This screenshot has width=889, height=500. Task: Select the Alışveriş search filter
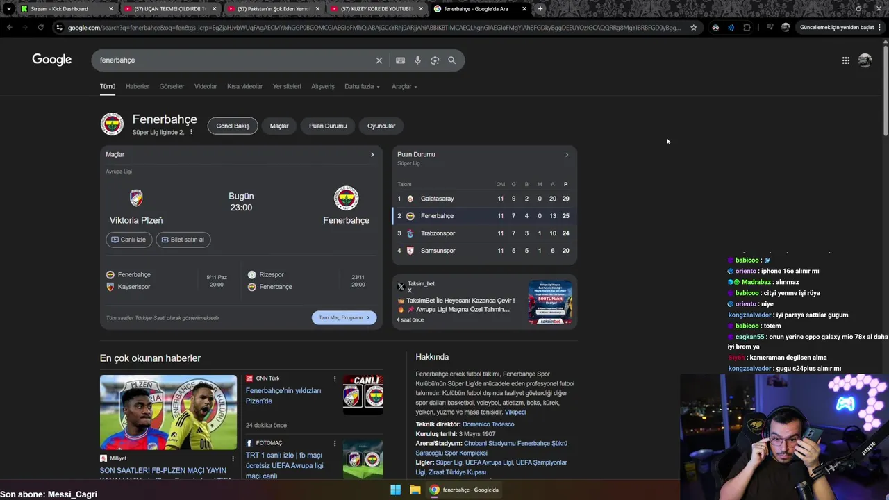pos(322,87)
